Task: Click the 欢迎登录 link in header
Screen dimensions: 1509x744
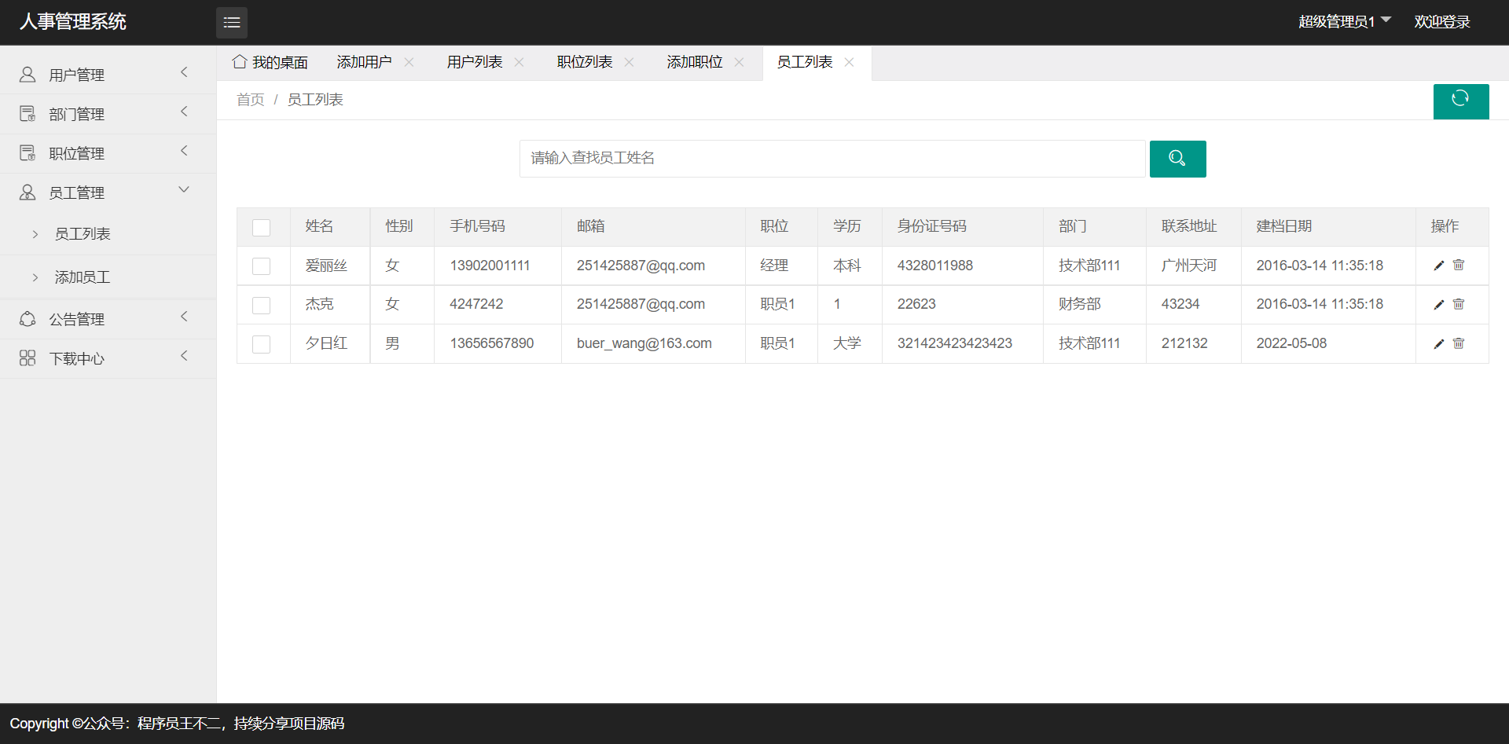Action: tap(1442, 22)
